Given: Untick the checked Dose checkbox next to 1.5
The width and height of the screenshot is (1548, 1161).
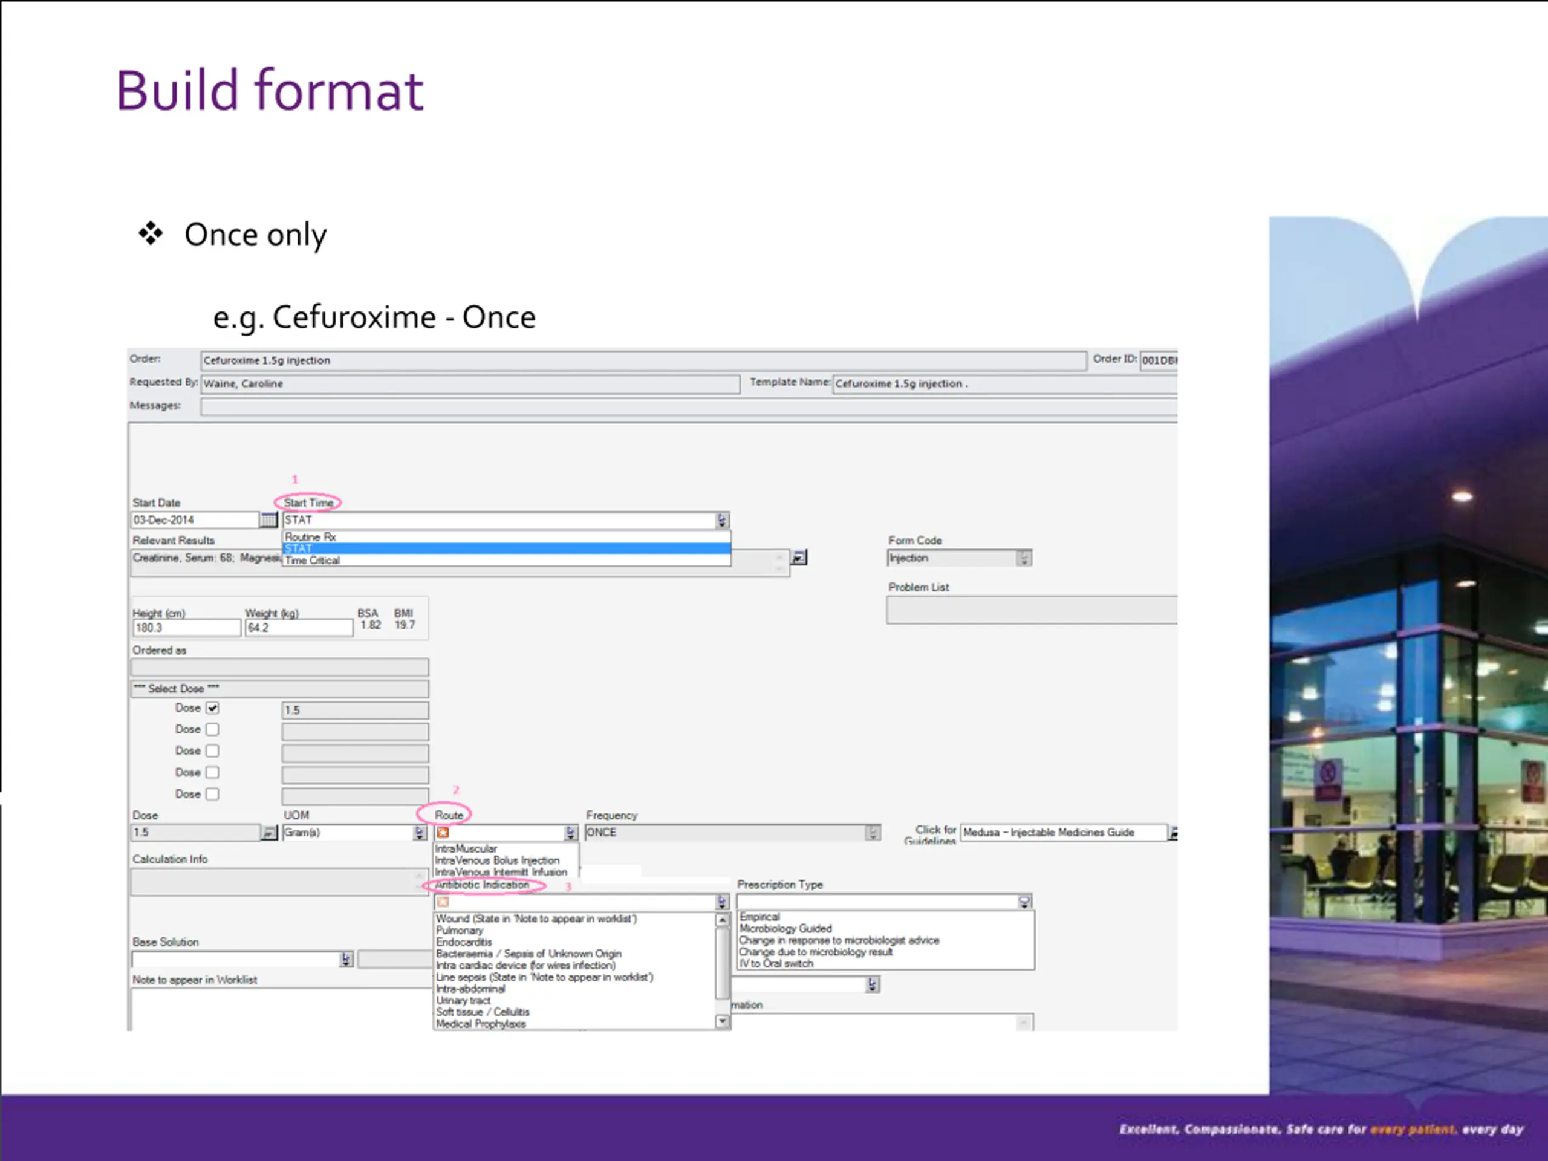Looking at the screenshot, I should (x=213, y=708).
